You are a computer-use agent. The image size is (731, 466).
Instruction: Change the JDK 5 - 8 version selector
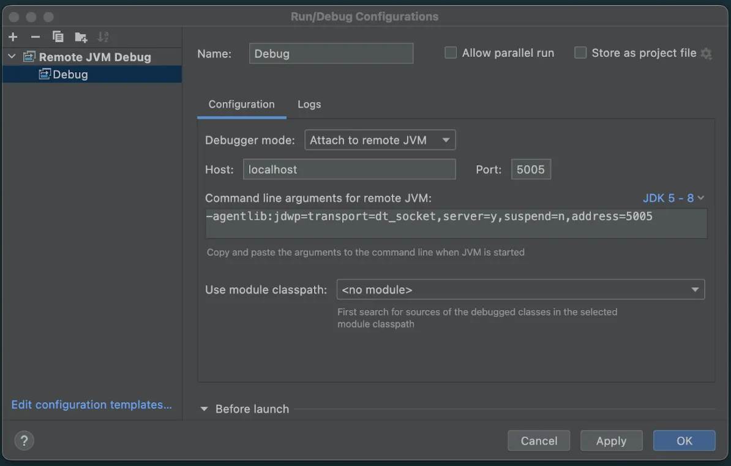click(x=673, y=198)
